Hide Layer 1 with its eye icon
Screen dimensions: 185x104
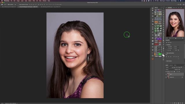pos(166,74)
